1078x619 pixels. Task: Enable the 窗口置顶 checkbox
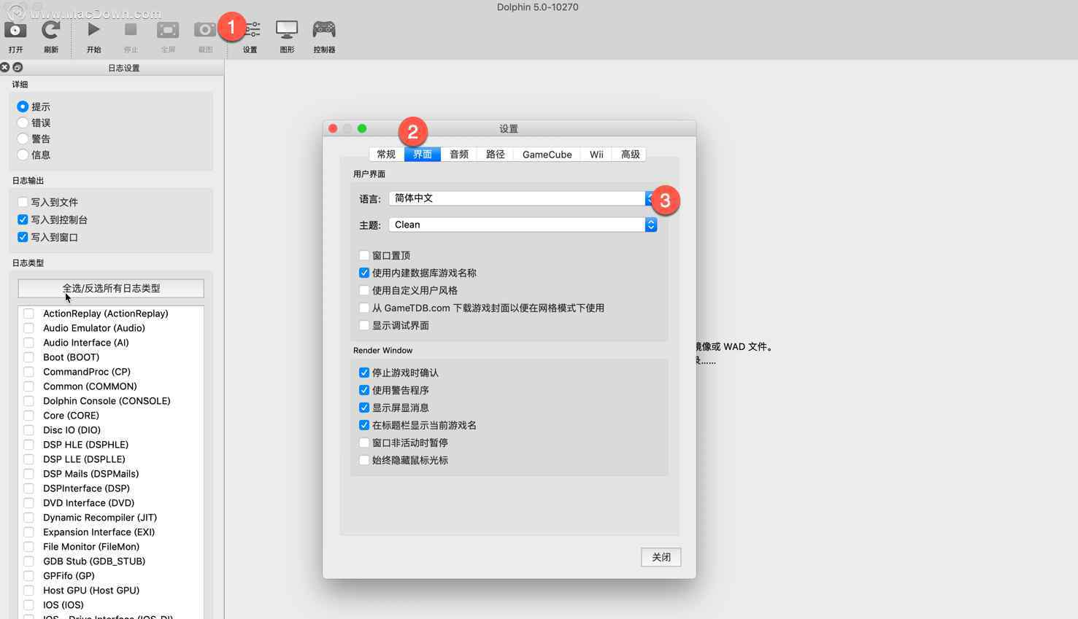364,255
